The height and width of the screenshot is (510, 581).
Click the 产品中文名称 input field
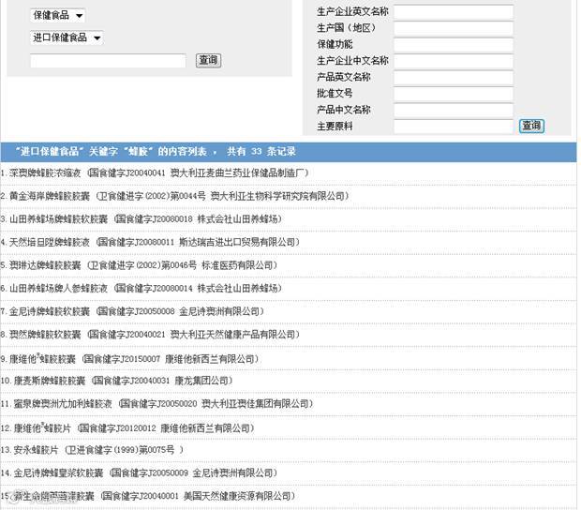[454, 110]
